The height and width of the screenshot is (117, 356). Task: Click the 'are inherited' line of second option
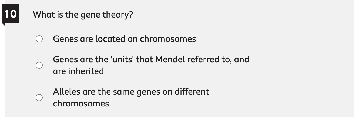pyautogui.click(x=78, y=71)
